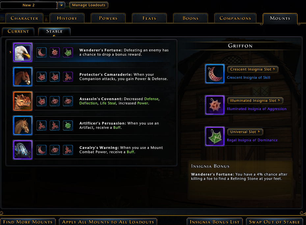
Task: Click the large Illuminated Insignia of Aggression icon
Action: pyautogui.click(x=215, y=105)
